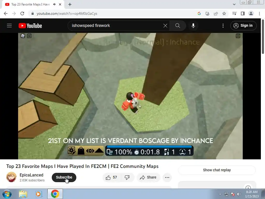Open Chrome profile menu
The height and width of the screenshot is (199, 265).
point(251,13)
